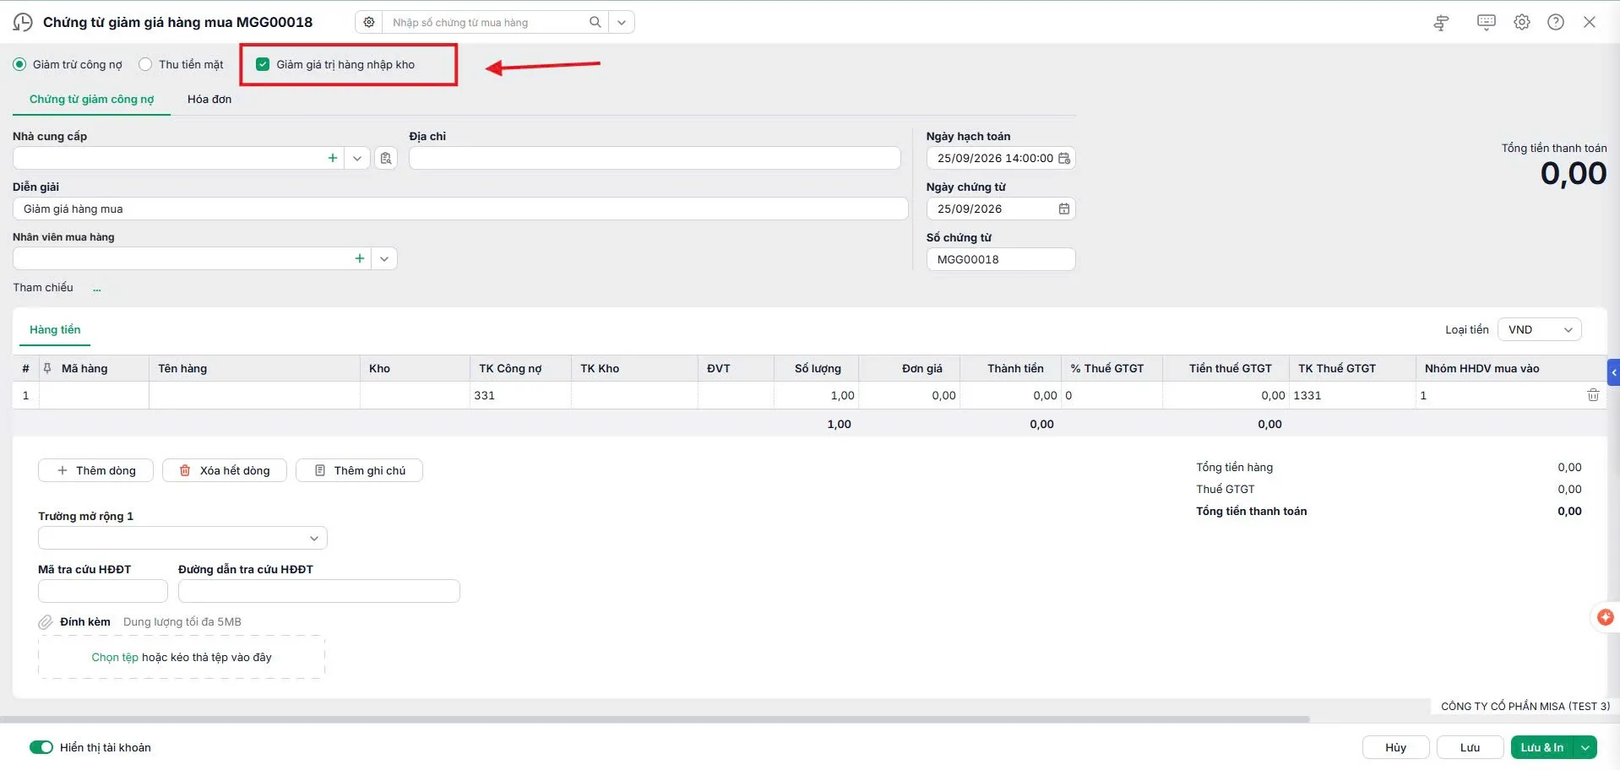This screenshot has height=770, width=1620.
Task: Click the Mã tra cứu HĐĐT field
Action: 103,591
